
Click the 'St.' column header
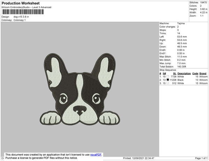pos(175,74)
